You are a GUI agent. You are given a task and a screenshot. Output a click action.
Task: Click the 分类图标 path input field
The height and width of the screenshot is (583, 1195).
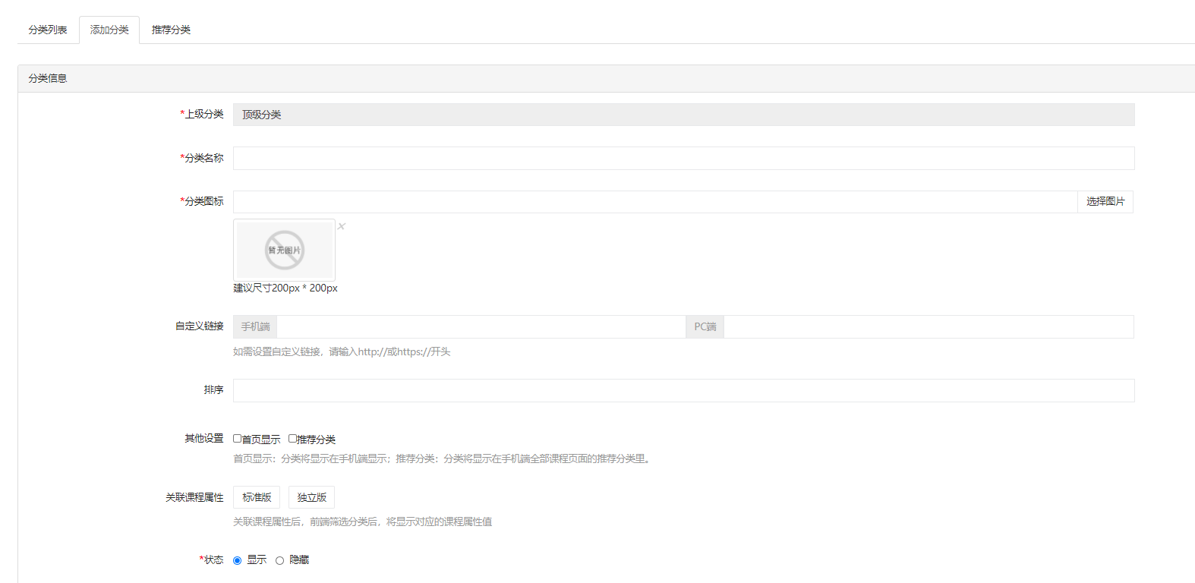(655, 202)
